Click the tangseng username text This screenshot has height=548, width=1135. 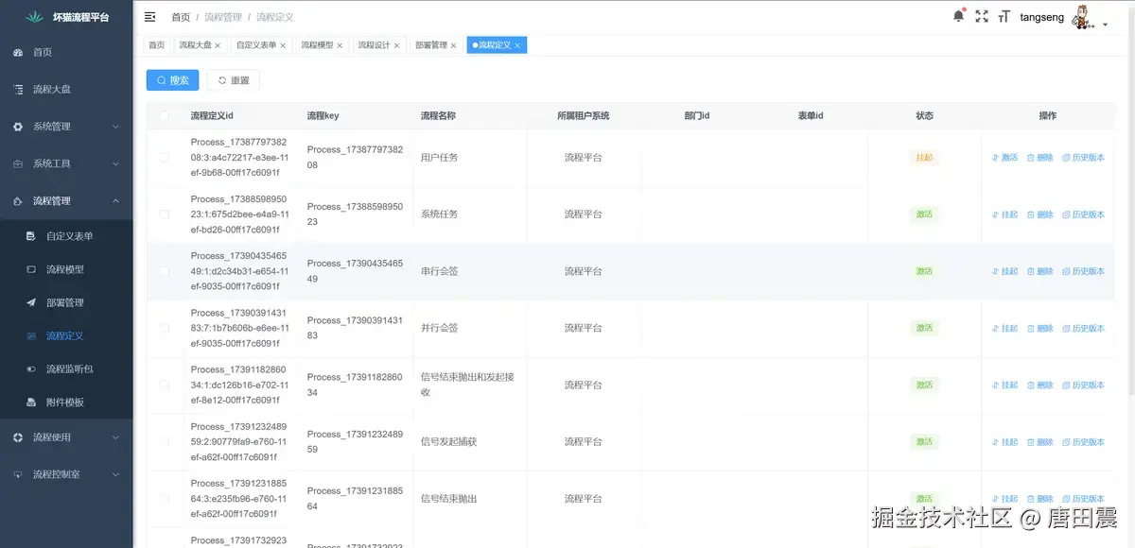(x=1042, y=17)
